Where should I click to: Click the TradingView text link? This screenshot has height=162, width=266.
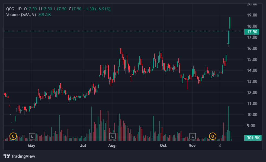[23, 156]
